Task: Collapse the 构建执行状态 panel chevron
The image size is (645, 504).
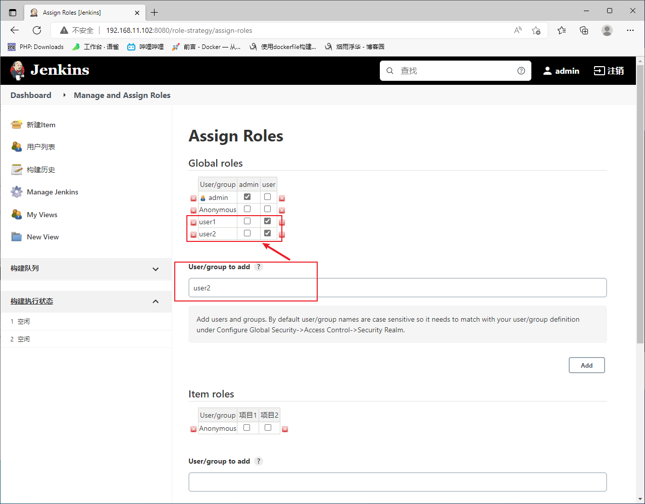Action: tap(156, 301)
